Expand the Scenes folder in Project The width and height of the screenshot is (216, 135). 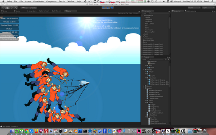[144, 86]
